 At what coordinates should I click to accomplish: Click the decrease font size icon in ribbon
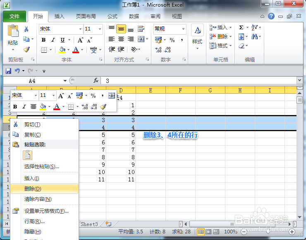click(90, 40)
